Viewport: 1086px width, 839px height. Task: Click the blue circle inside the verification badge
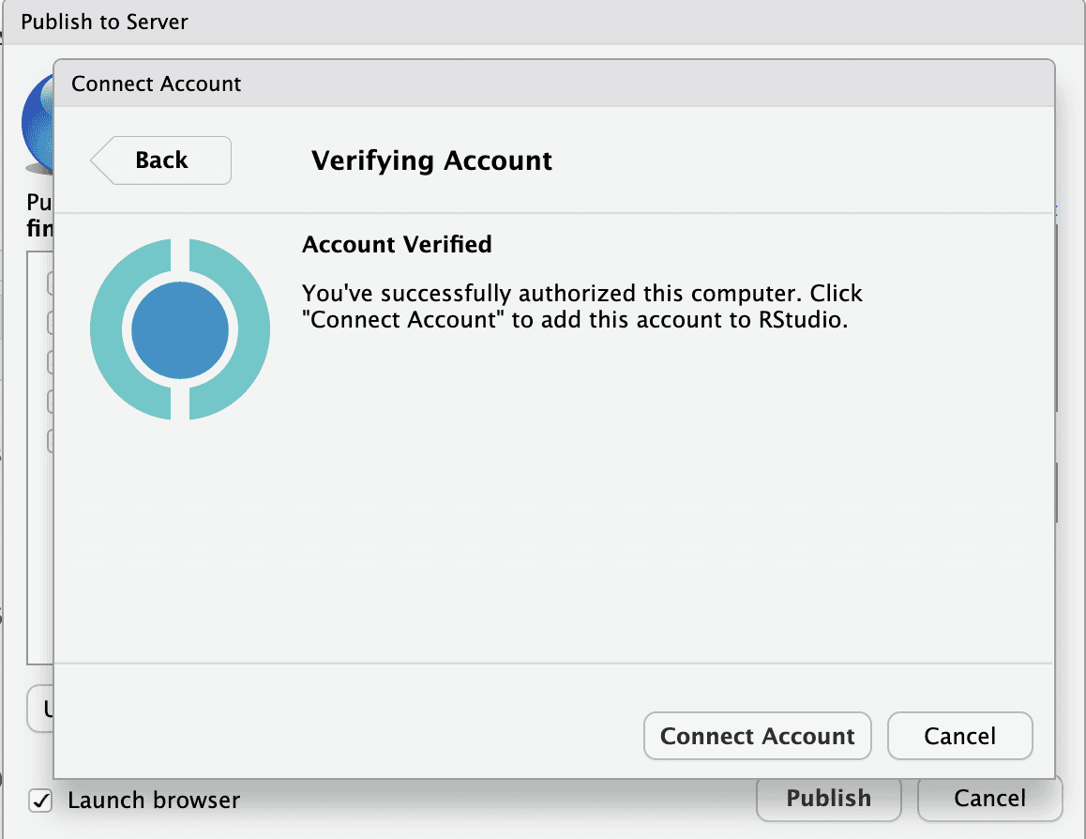180,328
